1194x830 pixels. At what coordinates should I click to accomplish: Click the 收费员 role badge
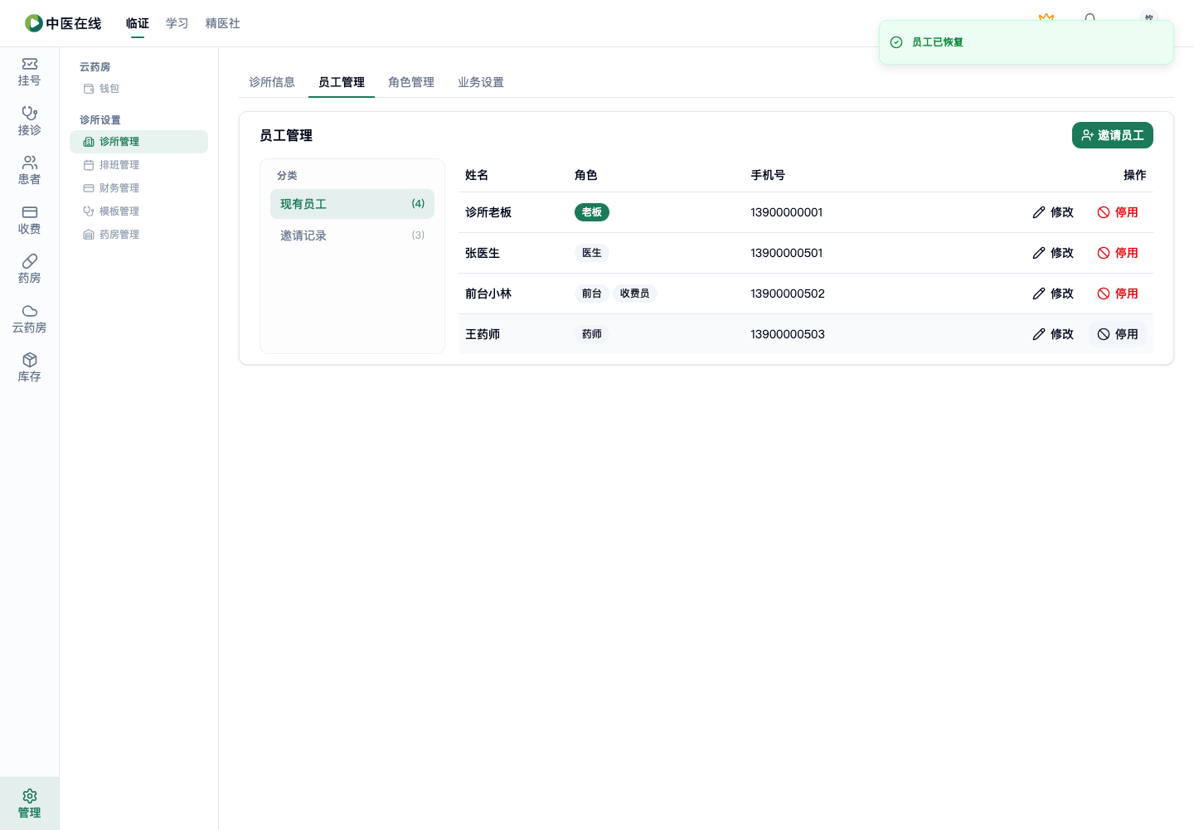[635, 294]
